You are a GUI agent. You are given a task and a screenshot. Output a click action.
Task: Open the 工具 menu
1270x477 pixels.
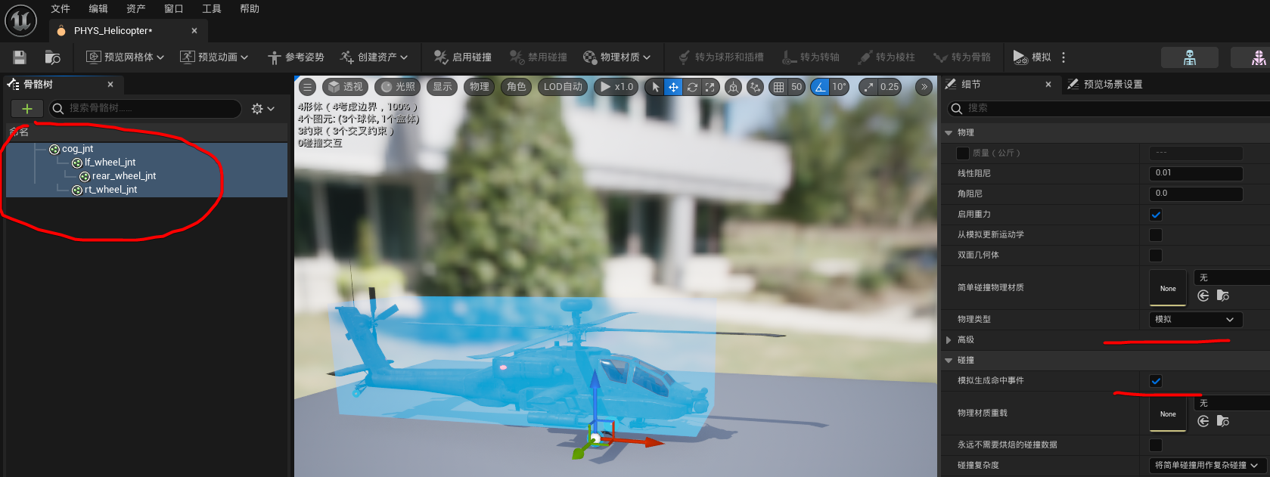pos(212,9)
